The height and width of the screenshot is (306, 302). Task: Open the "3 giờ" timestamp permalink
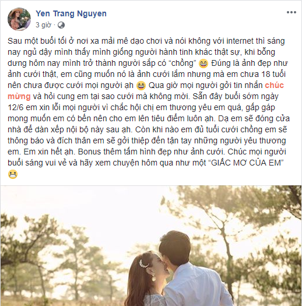[x=43, y=25]
